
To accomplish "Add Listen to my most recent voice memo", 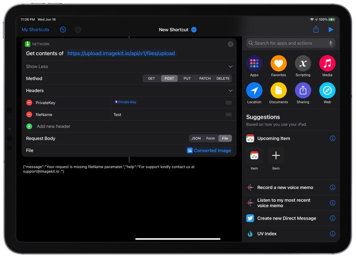I will point(284,203).
